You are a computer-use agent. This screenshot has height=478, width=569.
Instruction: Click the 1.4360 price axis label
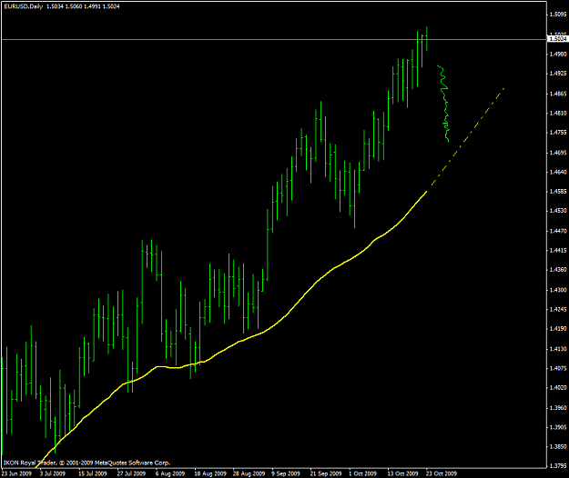click(558, 270)
